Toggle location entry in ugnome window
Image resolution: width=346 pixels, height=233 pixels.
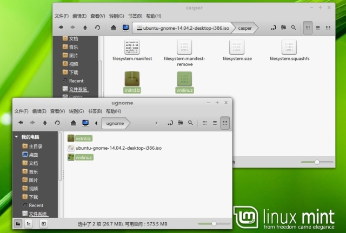click(170, 123)
